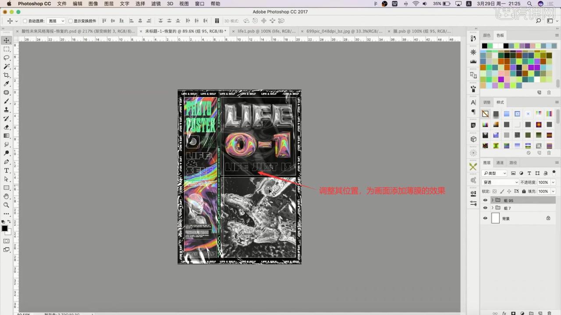Image resolution: width=561 pixels, height=315 pixels.
Task: Create new swatch icon in Swatches panel
Action: coord(540,92)
